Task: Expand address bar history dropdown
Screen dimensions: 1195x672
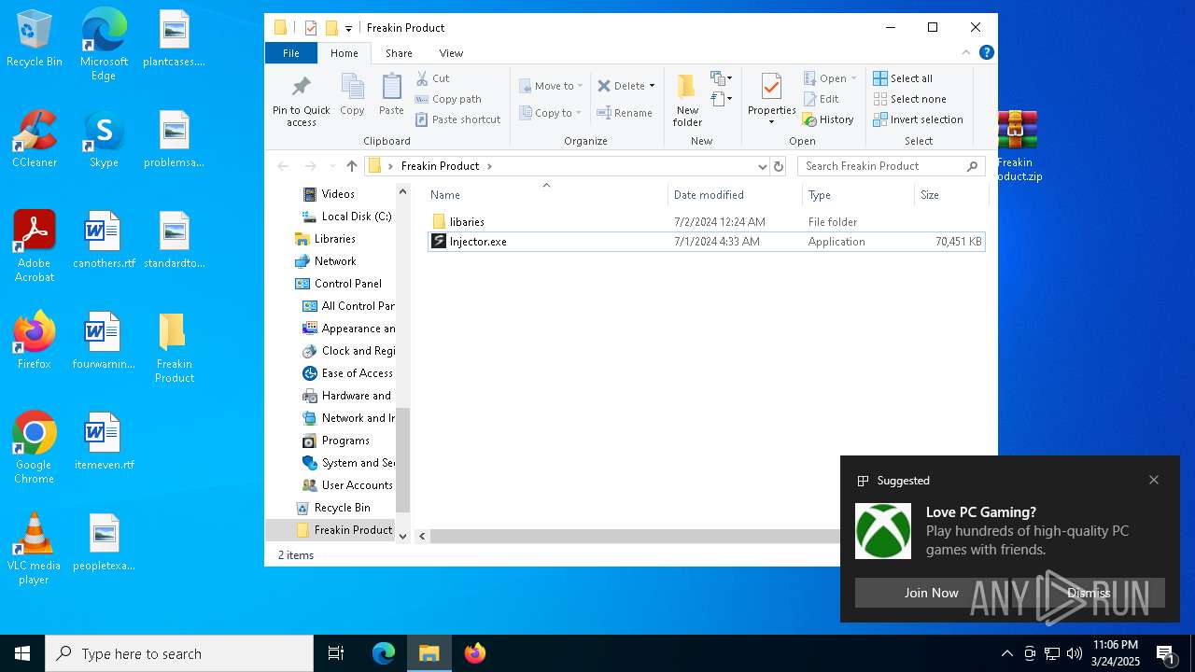Action: coord(763,166)
